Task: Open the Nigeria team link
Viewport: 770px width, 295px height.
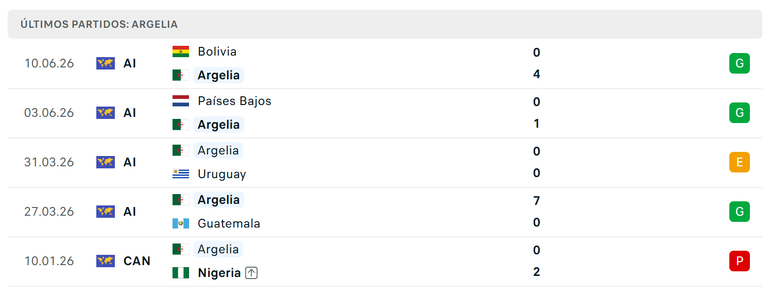Action: [219, 273]
